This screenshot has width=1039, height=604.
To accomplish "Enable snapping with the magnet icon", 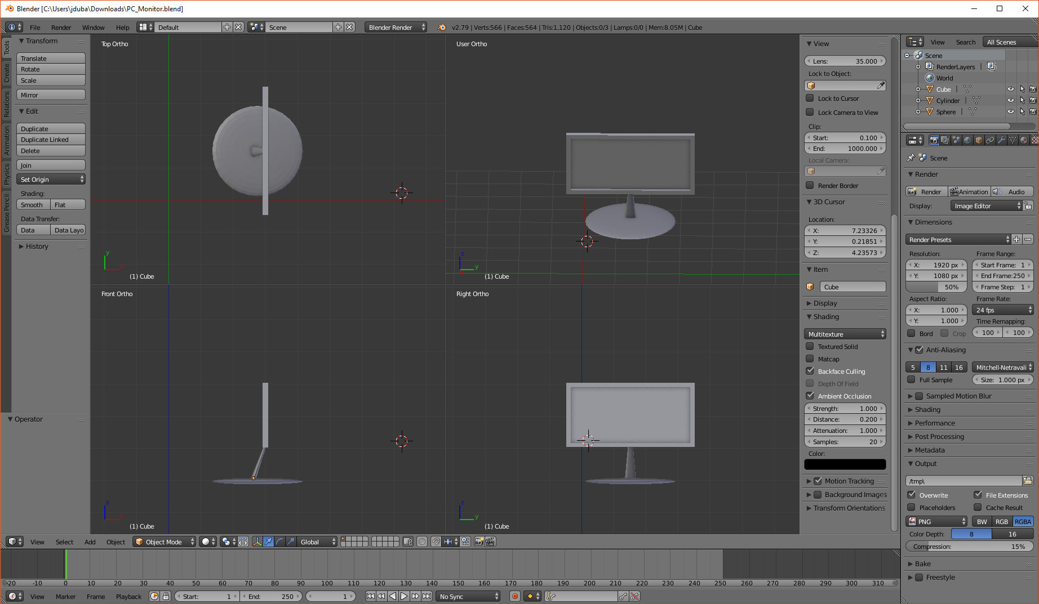I will 436,542.
